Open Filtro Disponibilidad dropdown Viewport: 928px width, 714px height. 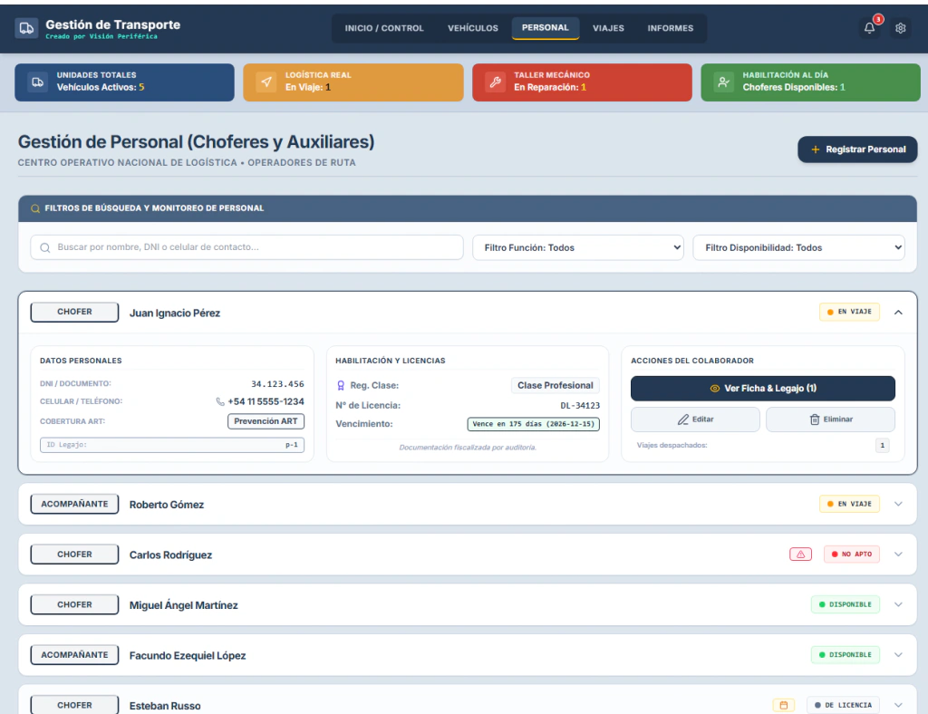coord(799,248)
